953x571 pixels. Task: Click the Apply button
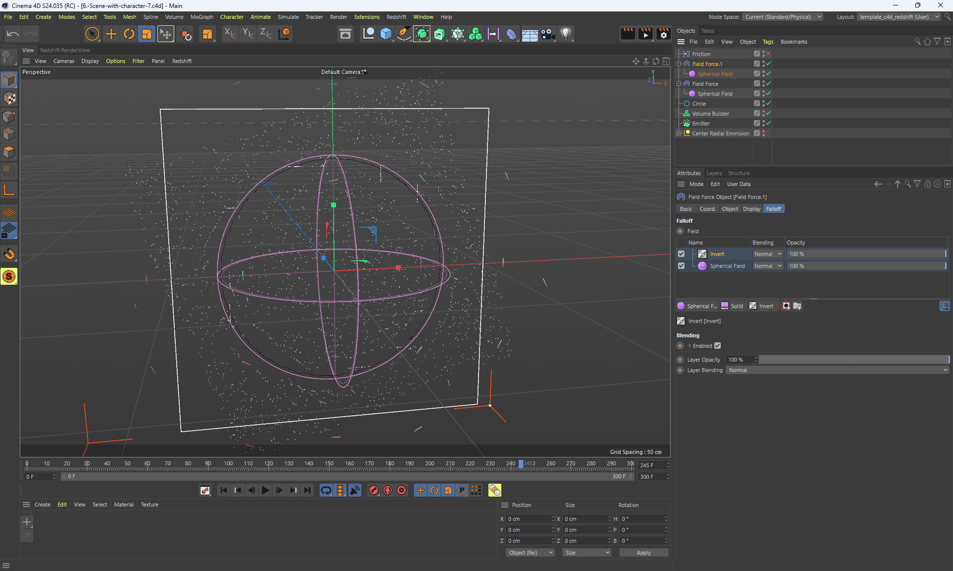[643, 553]
